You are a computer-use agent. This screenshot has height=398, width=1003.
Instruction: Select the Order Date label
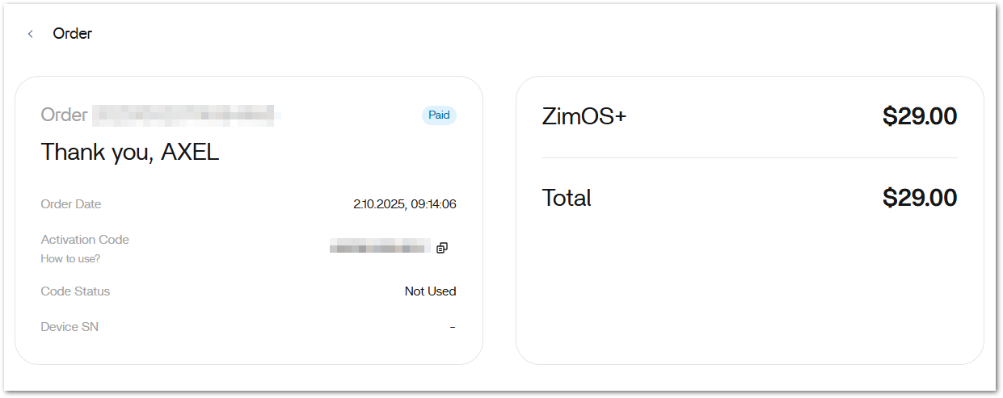click(x=71, y=204)
